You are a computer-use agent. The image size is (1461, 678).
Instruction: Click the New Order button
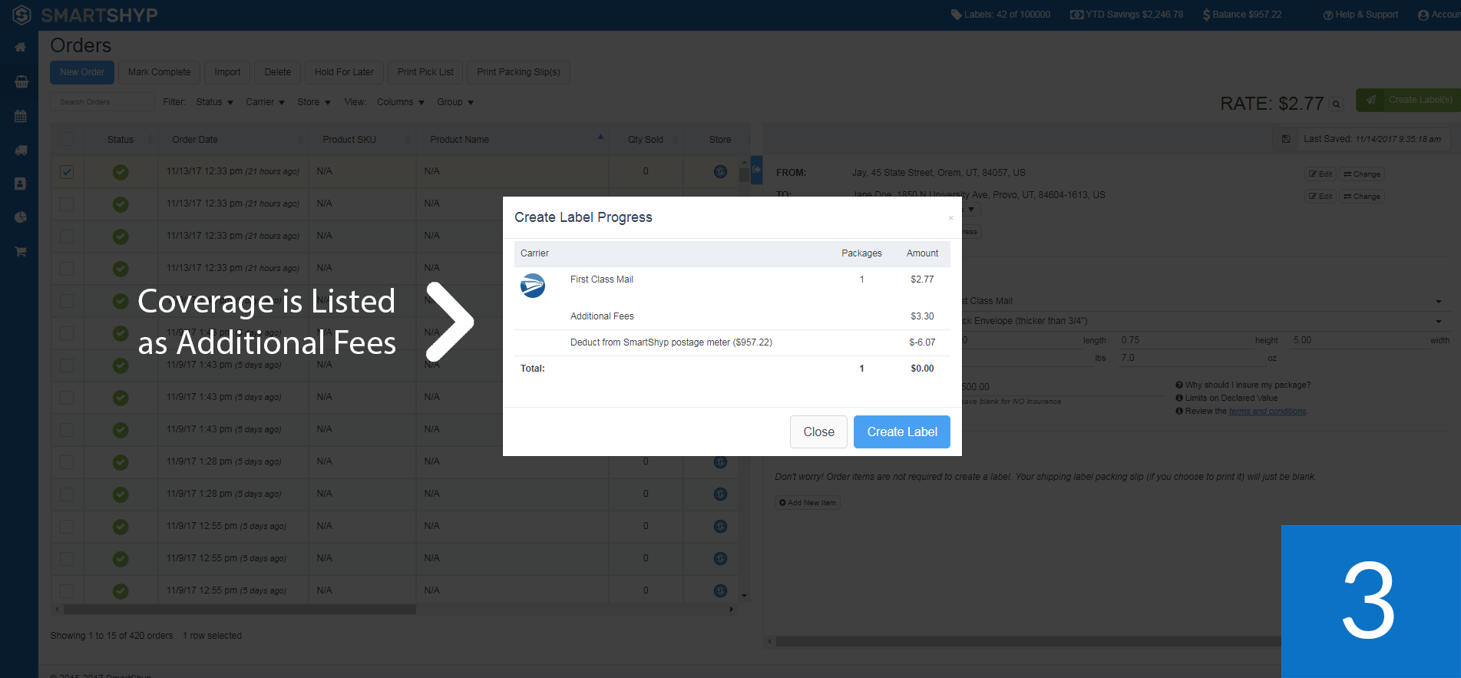(82, 72)
